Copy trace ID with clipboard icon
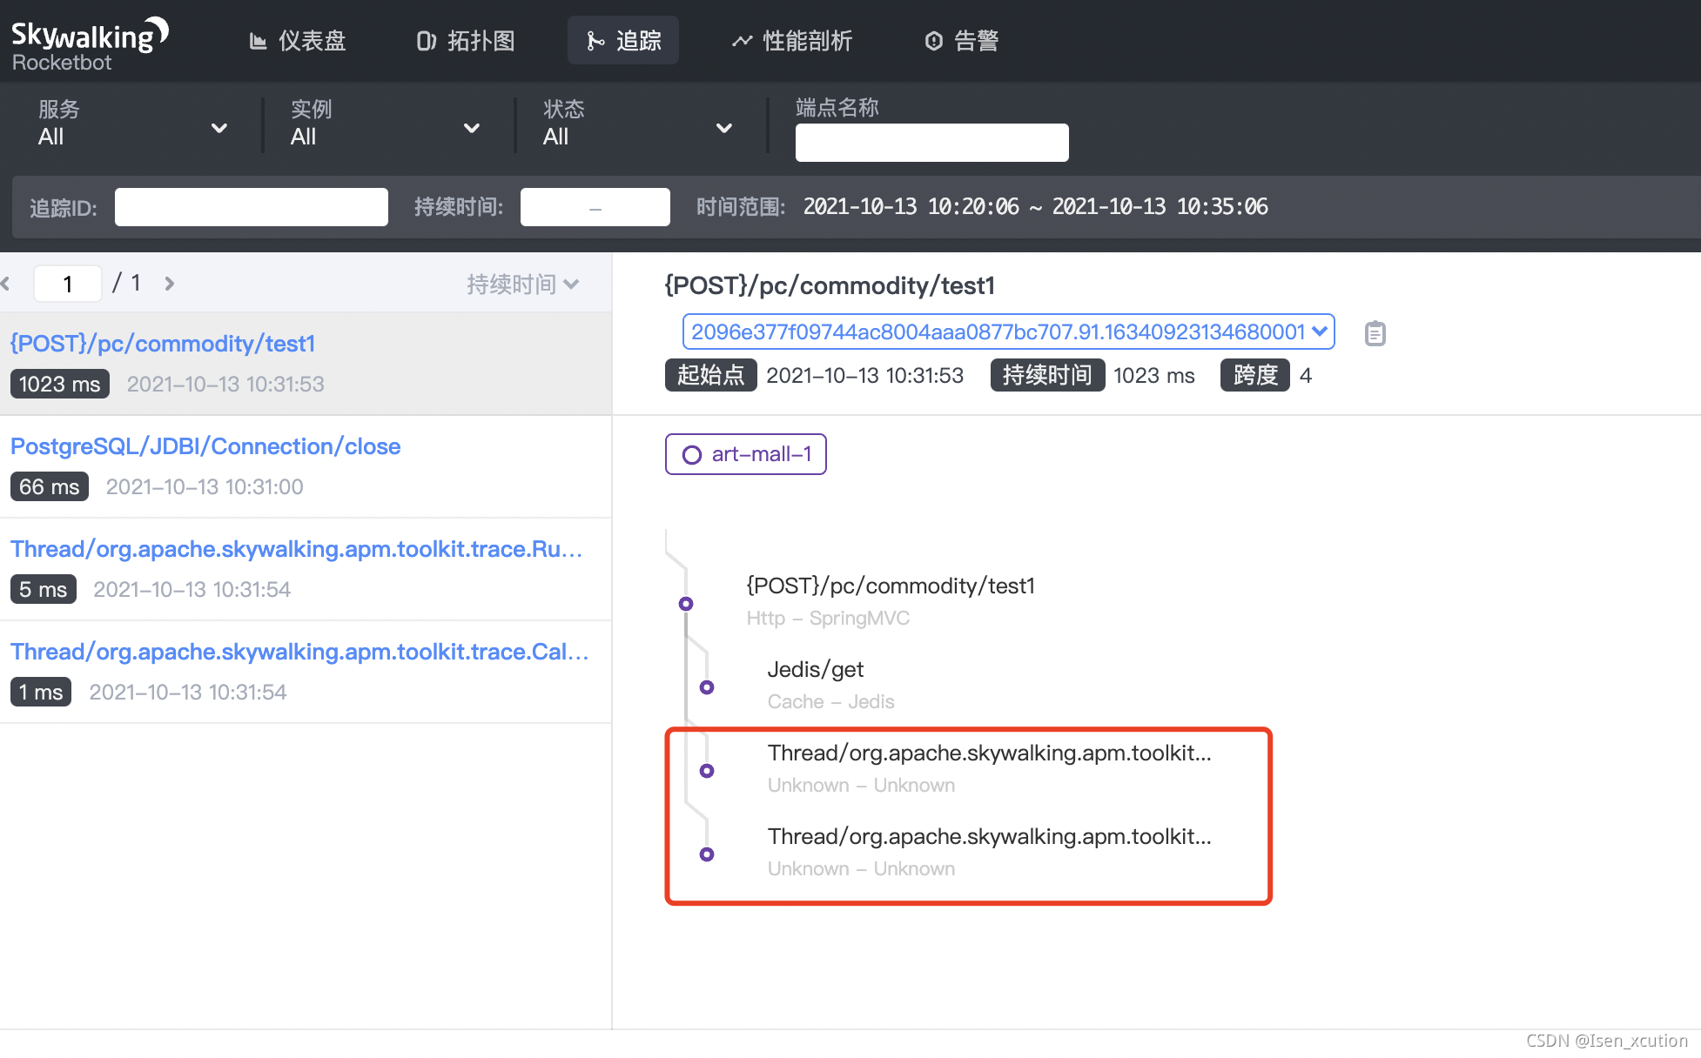The height and width of the screenshot is (1058, 1701). [x=1375, y=333]
